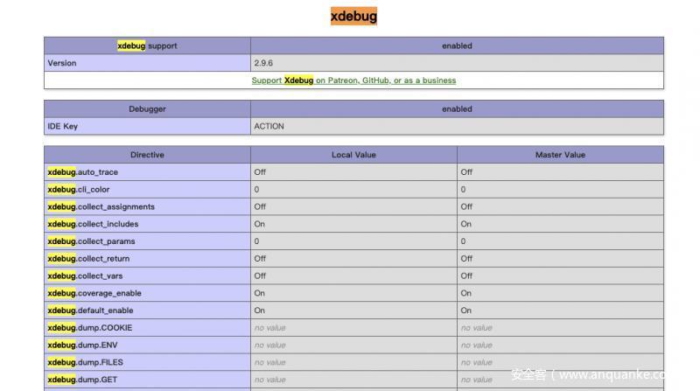700x391 pixels.
Task: Select the xdebug.collect_return directive
Action: coord(147,258)
